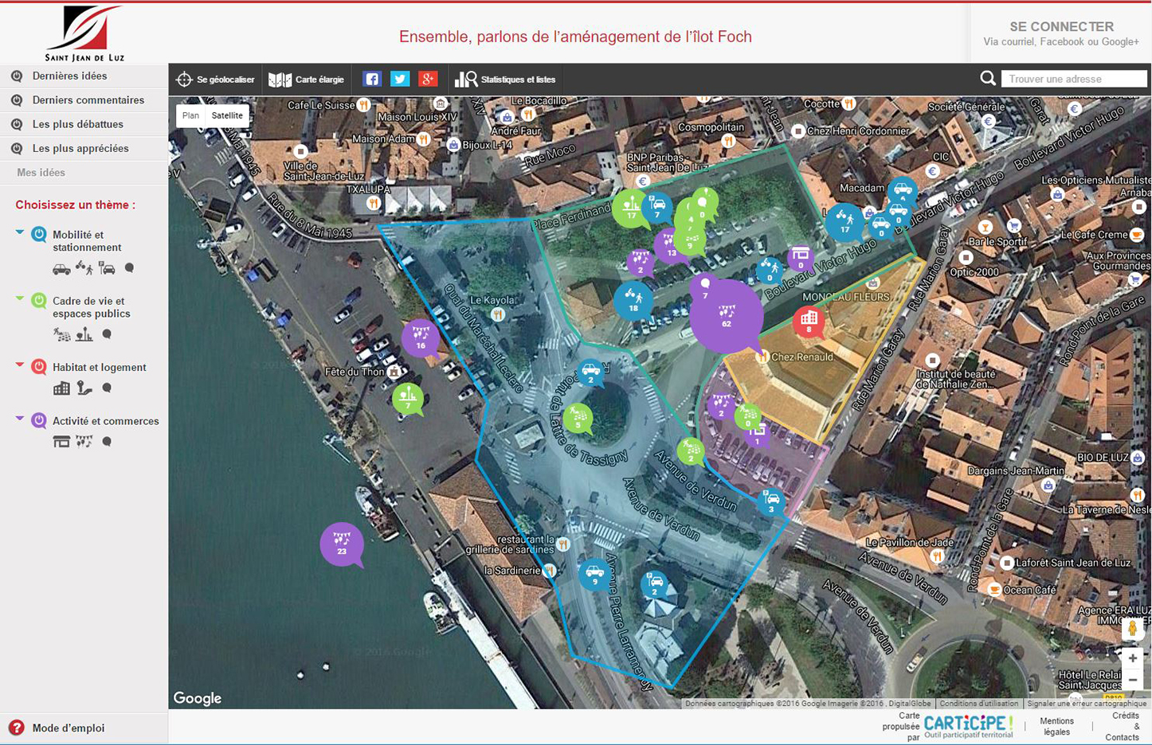Open the large purple 62-idea bubble
Screen dimensions: 1152x745
(x=726, y=315)
